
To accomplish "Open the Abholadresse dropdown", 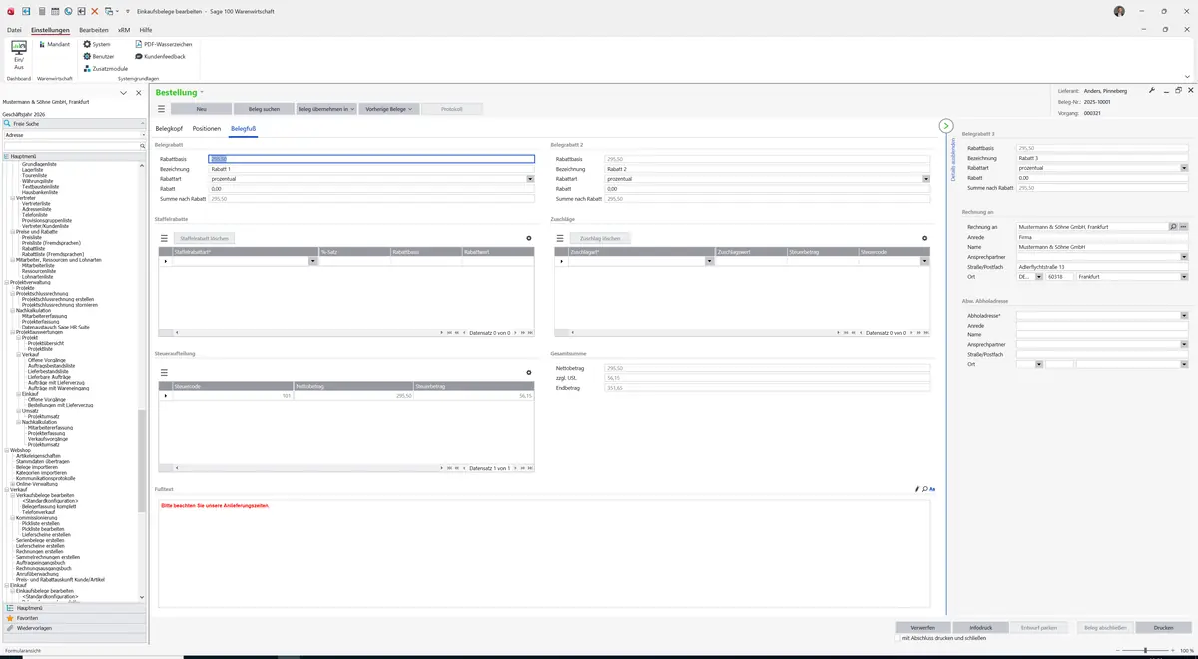I will (1184, 316).
